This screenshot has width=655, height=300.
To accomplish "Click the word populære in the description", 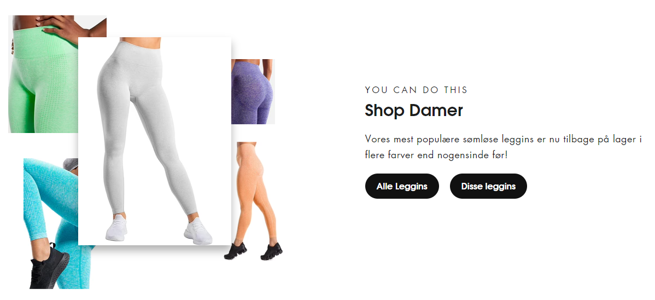I will [438, 140].
